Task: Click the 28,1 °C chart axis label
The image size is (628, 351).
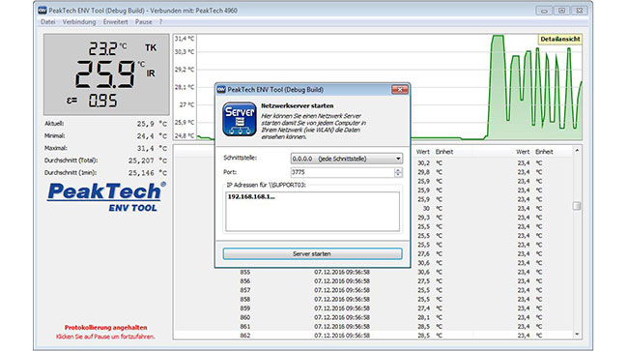Action: point(185,87)
